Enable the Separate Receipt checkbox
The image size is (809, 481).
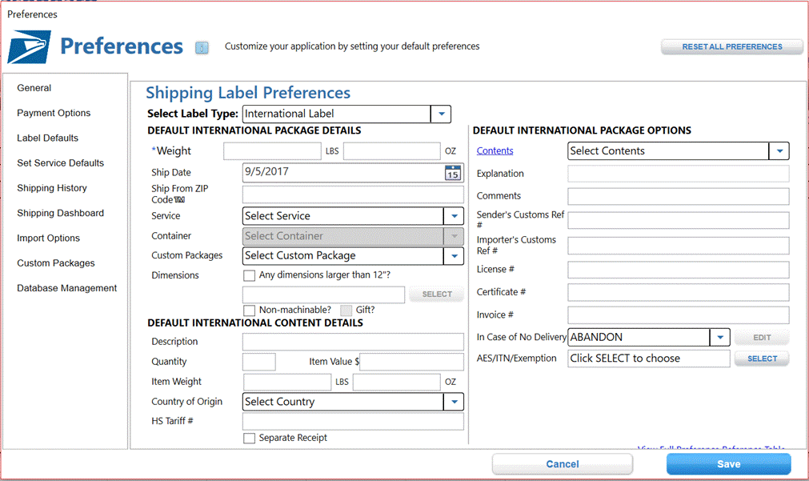(x=249, y=438)
